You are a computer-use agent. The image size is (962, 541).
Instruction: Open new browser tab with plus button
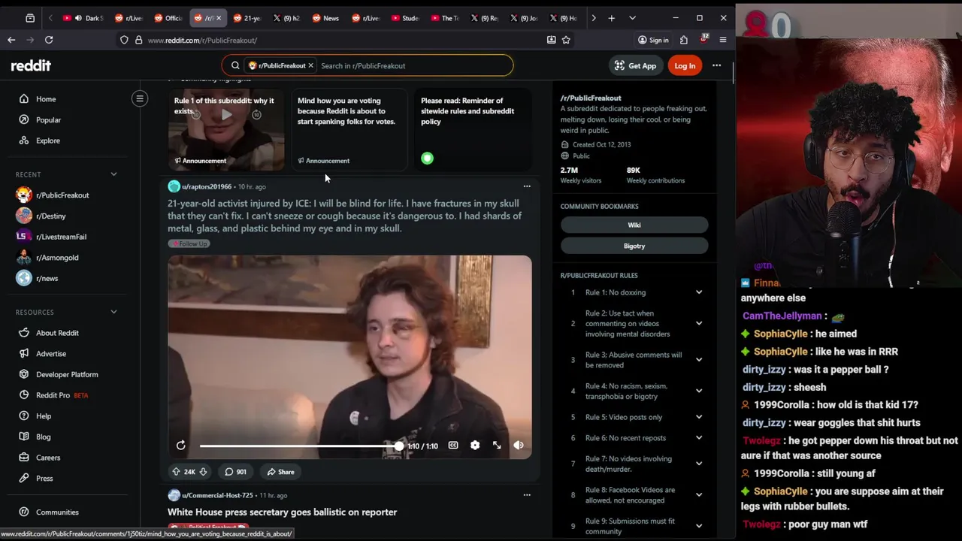click(x=612, y=18)
